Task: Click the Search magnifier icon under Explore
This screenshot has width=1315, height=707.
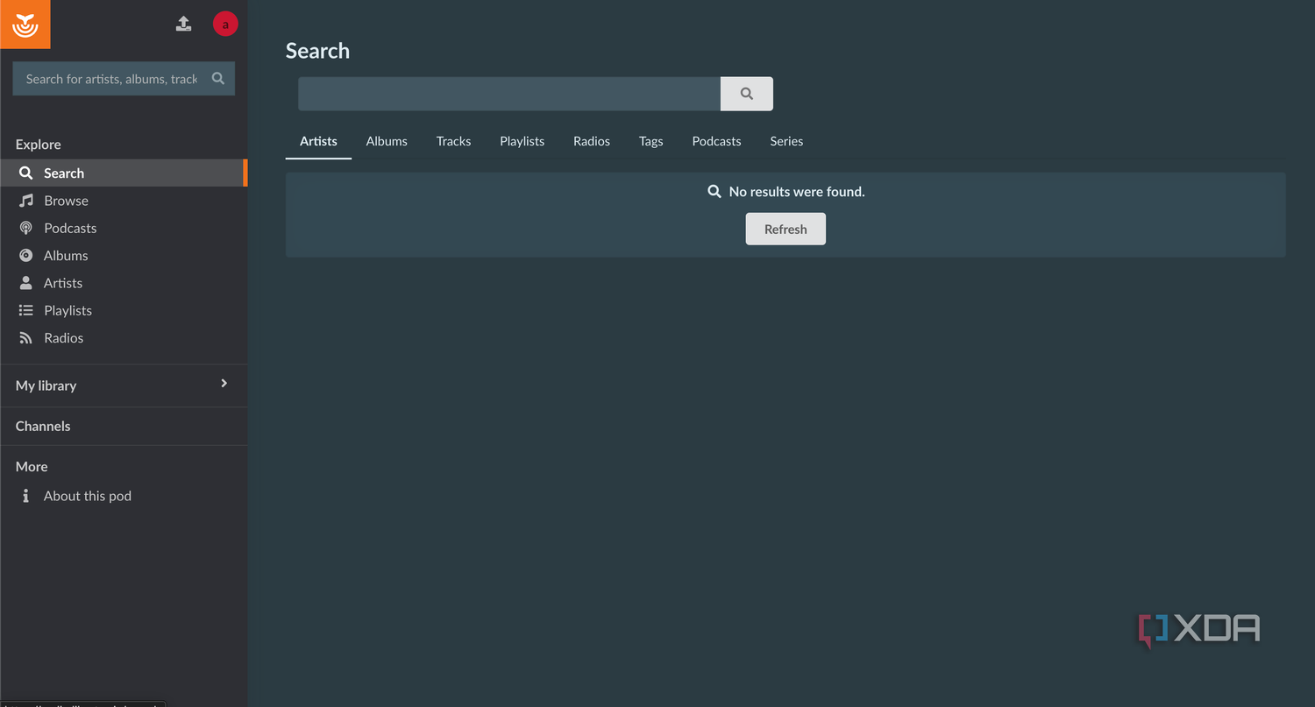Action: 26,173
